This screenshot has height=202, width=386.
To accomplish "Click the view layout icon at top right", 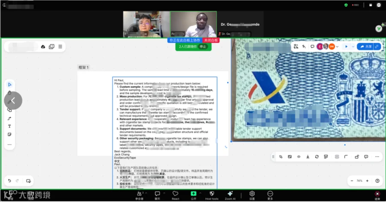I will click(371, 5).
